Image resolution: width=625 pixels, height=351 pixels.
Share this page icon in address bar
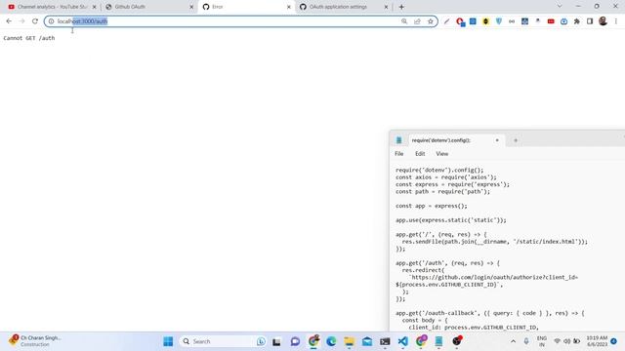[x=417, y=21]
